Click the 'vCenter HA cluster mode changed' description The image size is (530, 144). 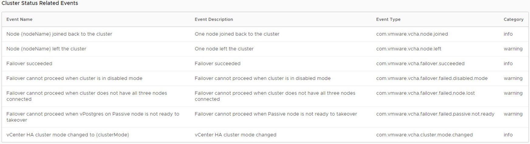coord(235,135)
